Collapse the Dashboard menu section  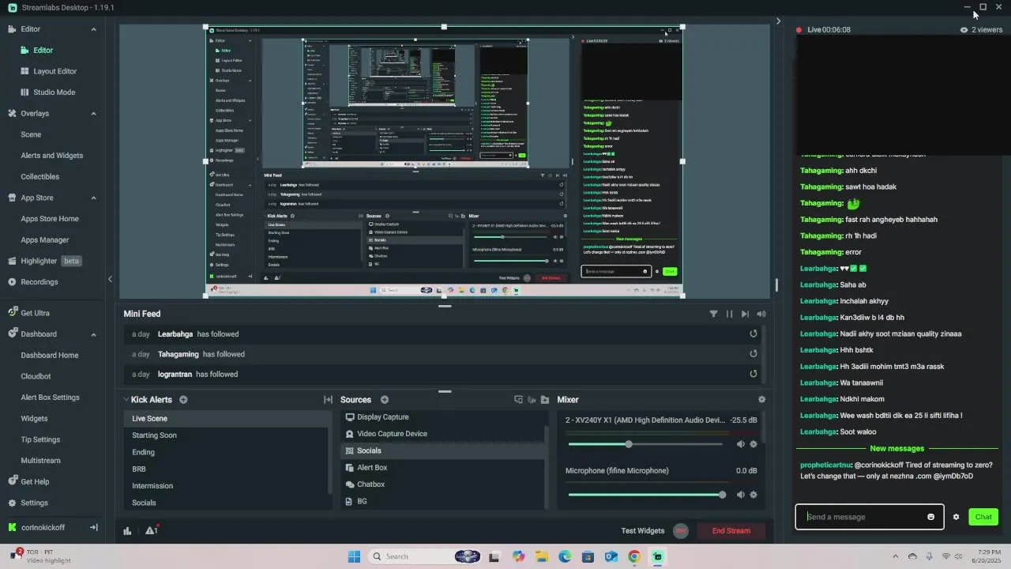pos(93,334)
